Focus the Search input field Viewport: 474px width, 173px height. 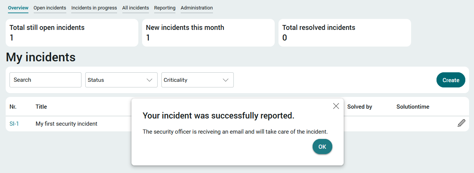(x=45, y=80)
